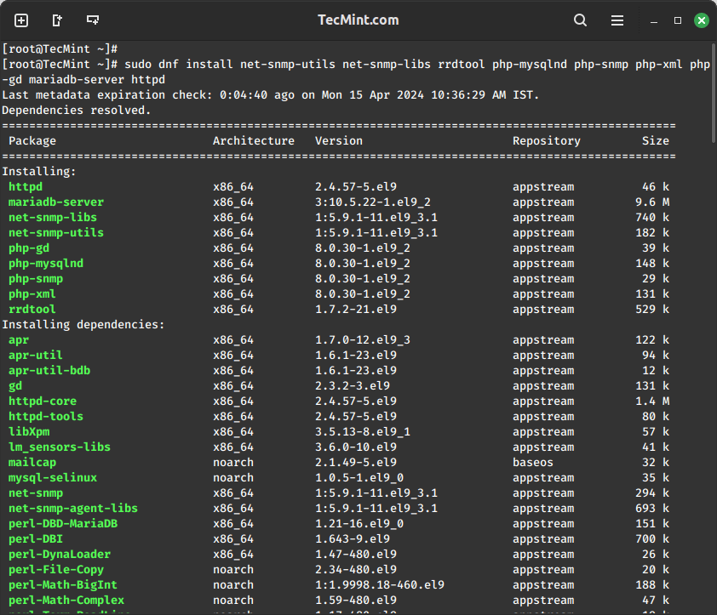Click the Architecture column header
This screenshot has width=717, height=615.
coord(253,140)
